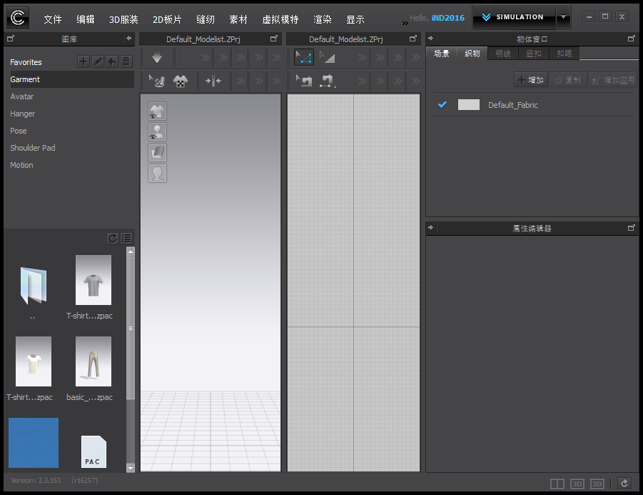Toggle avatar visibility in 3D view
This screenshot has width=643, height=495.
[157, 131]
